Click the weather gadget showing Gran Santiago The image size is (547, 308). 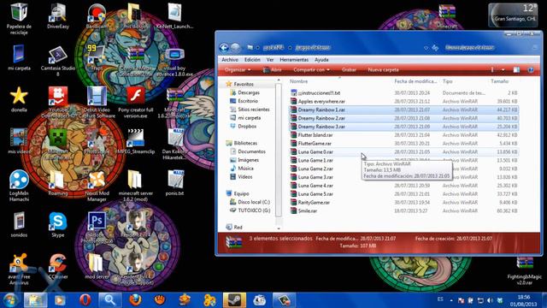pos(513,15)
